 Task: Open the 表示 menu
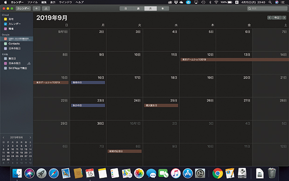pyautogui.click(x=53, y=2)
